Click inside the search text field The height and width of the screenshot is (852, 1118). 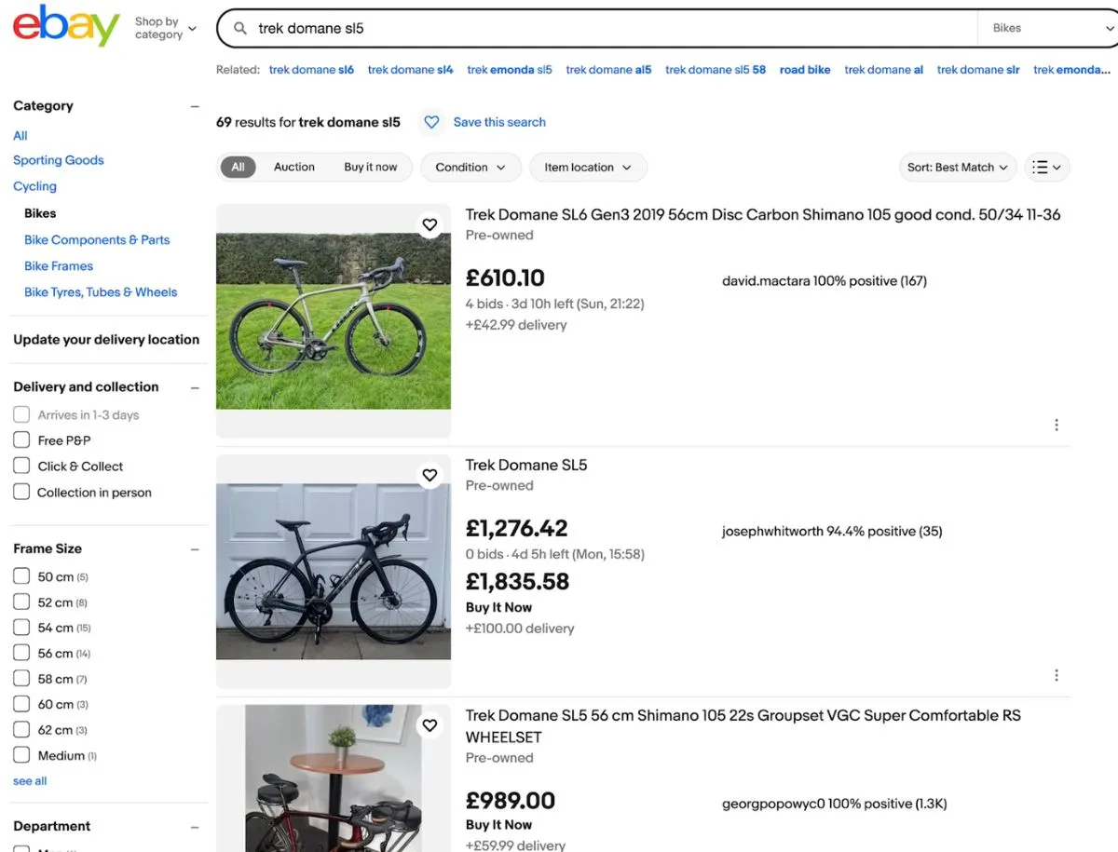[x=615, y=29]
